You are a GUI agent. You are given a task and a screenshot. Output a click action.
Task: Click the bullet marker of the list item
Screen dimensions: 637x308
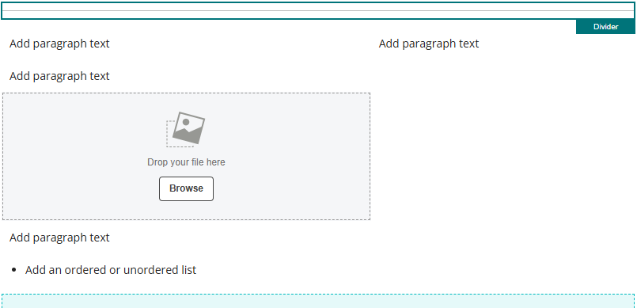point(14,270)
